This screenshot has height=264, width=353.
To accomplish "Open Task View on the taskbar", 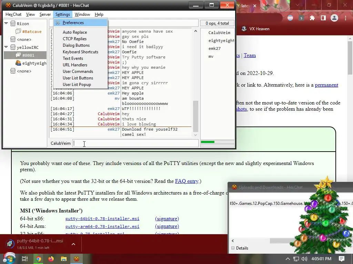I will (x=24, y=259).
